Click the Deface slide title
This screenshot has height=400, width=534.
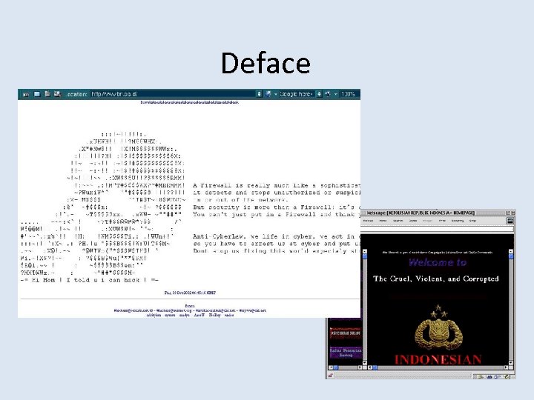(266, 63)
